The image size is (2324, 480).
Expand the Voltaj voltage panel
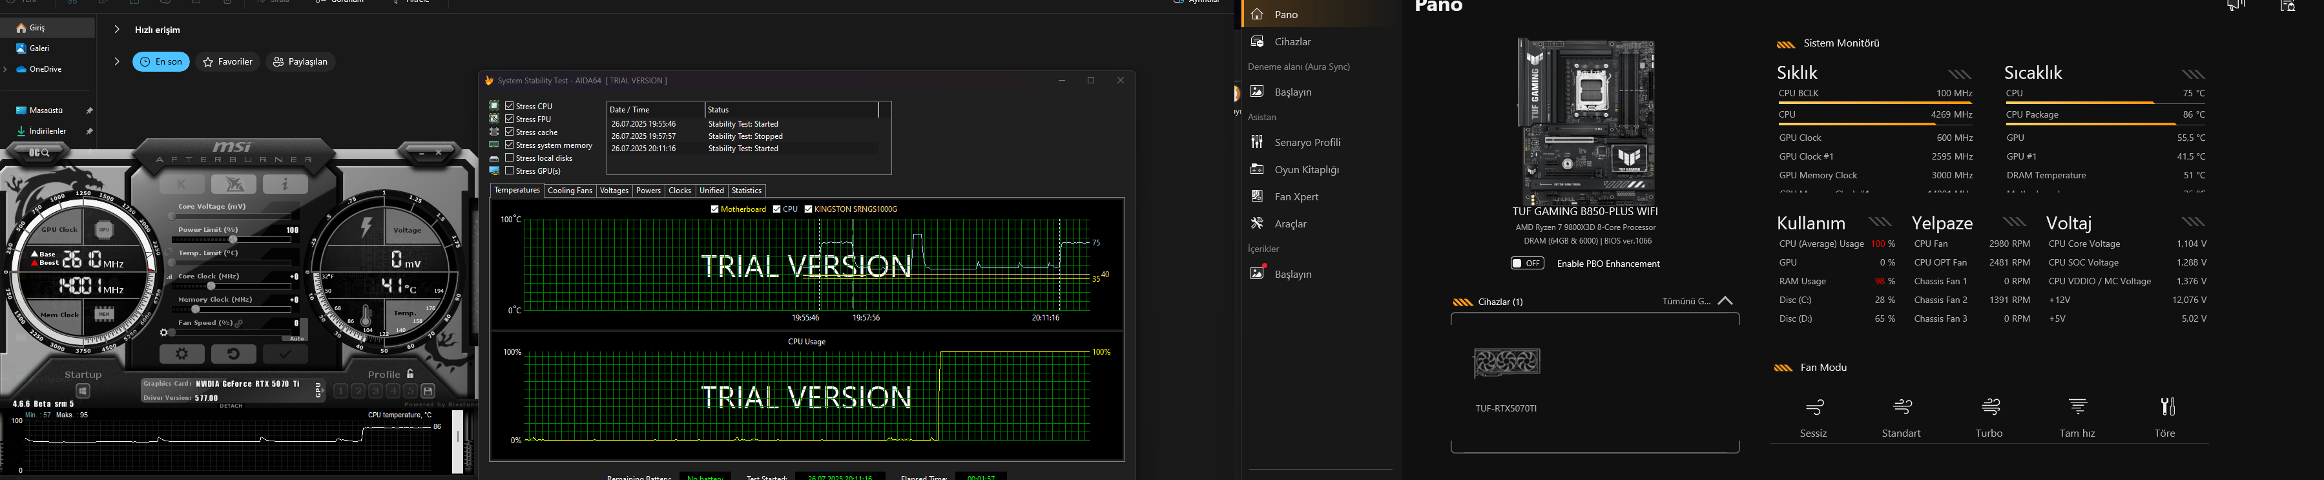(x=2193, y=222)
